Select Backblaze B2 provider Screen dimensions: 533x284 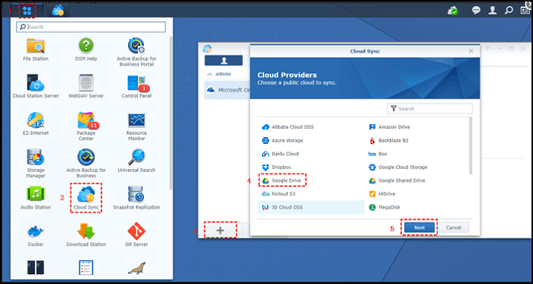coord(388,140)
